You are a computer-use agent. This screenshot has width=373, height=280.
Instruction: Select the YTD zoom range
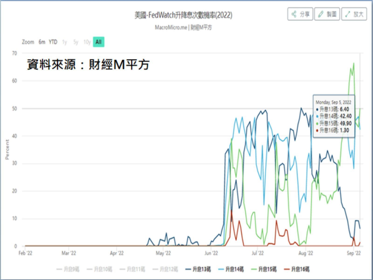53,42
